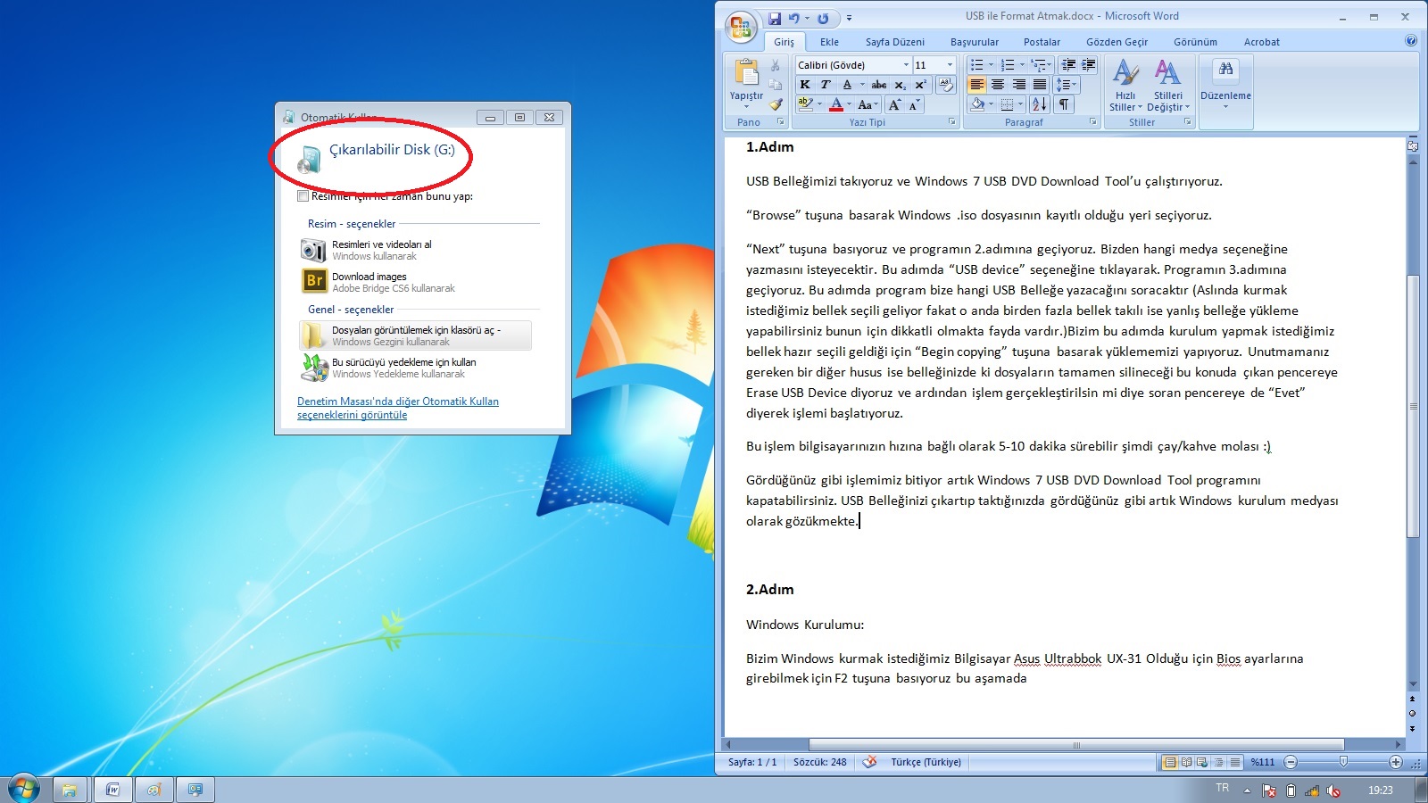Expand the Düzenleme editing group
Screen dimensions: 1428x803
(x=1225, y=86)
